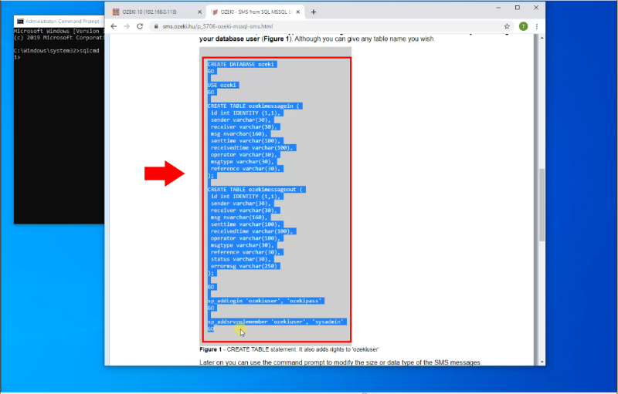Image resolution: width=618 pixels, height=394 pixels.
Task: Click 'CREATE TABLE ozekimessagein (' line
Action: (255, 106)
